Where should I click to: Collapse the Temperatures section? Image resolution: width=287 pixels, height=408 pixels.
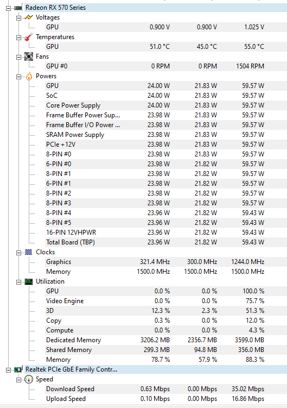pyautogui.click(x=18, y=37)
